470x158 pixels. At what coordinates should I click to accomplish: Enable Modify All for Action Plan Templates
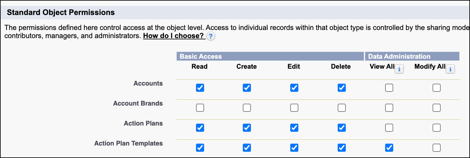click(437, 148)
